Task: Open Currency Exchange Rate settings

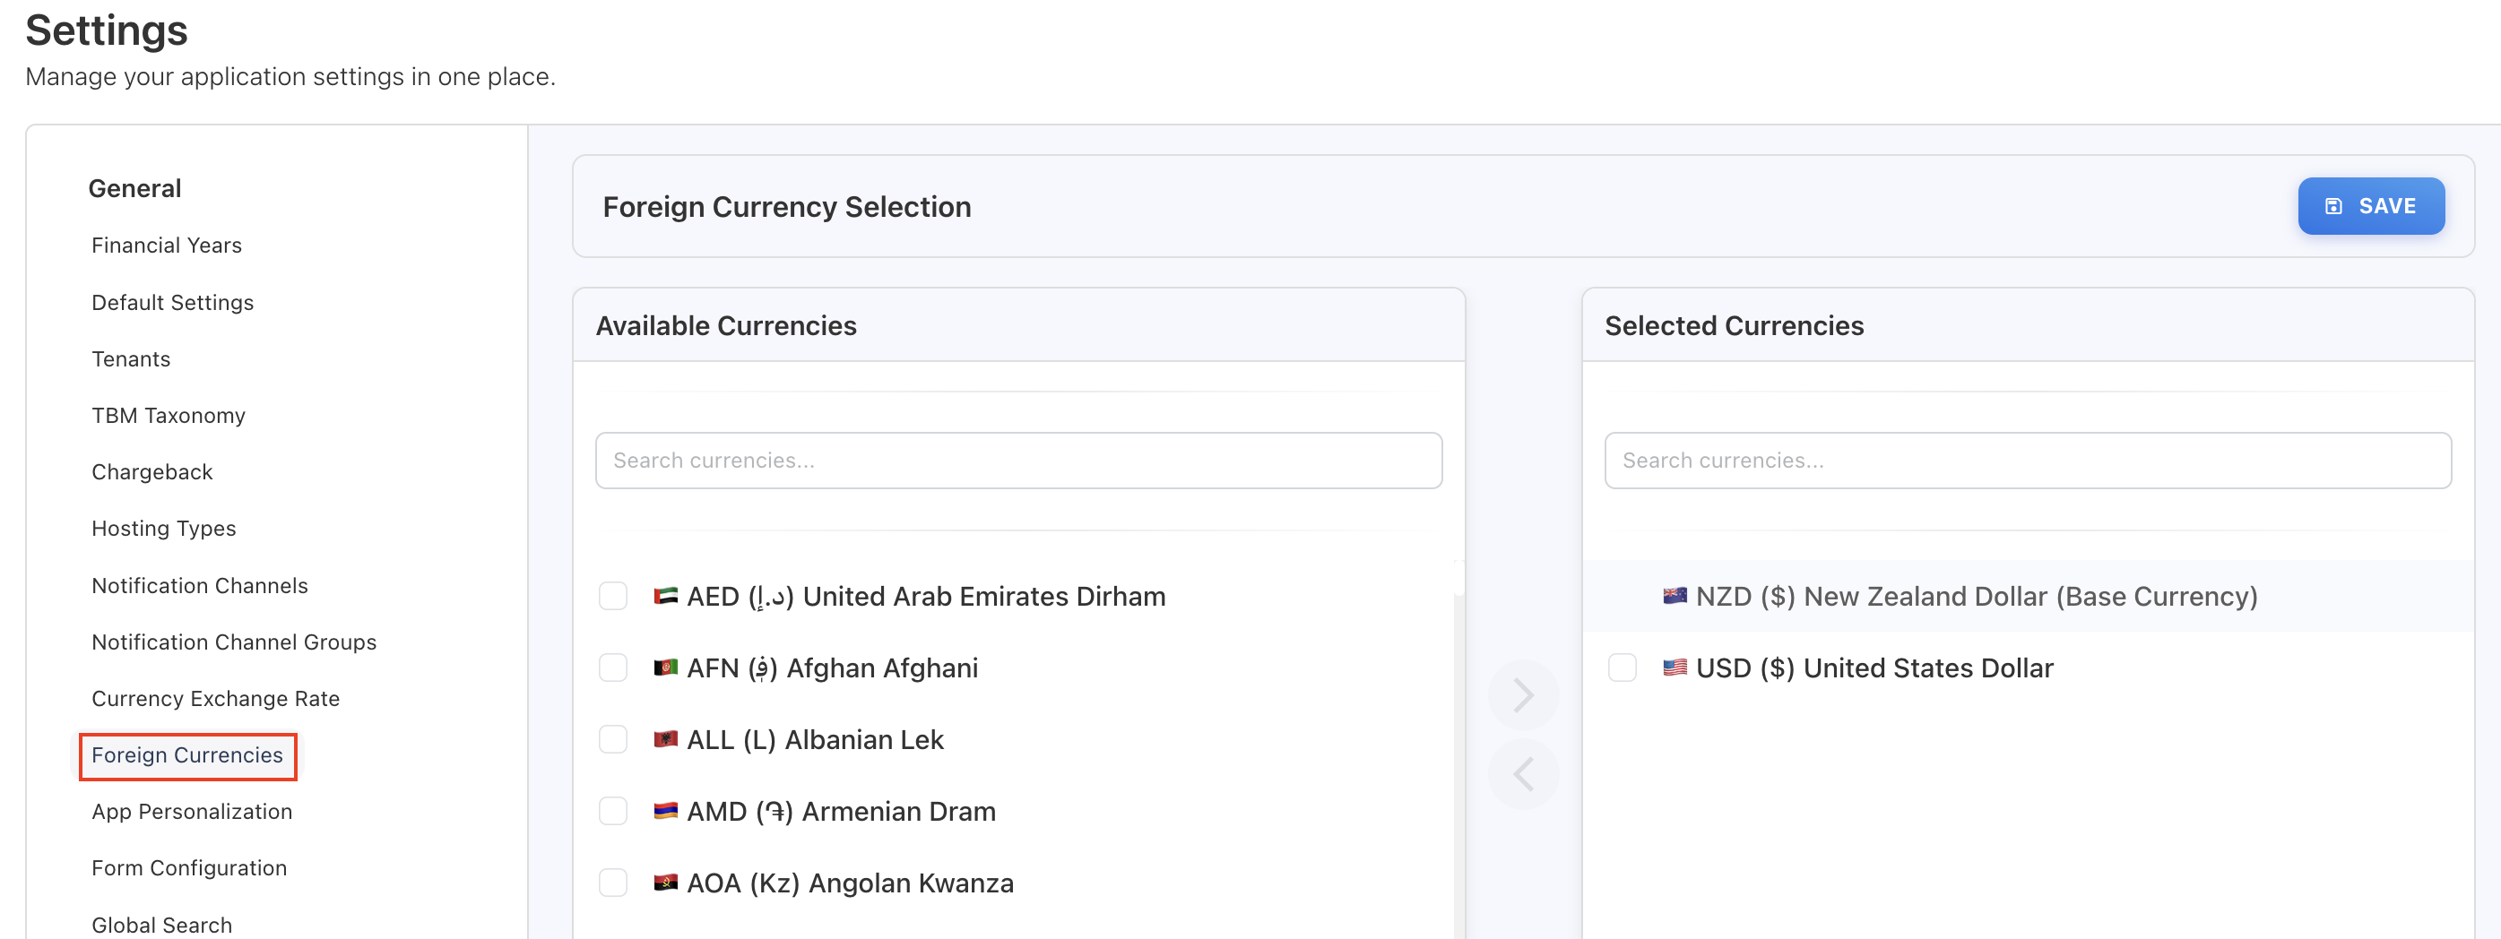Action: pyautogui.click(x=215, y=699)
